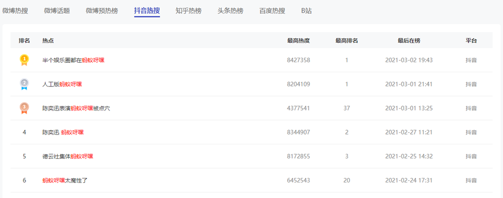The image size is (503, 198).
Task: Open the rank 4 topic 陈奕迅 蚂蚁呀嘿
Action: [x=63, y=132]
